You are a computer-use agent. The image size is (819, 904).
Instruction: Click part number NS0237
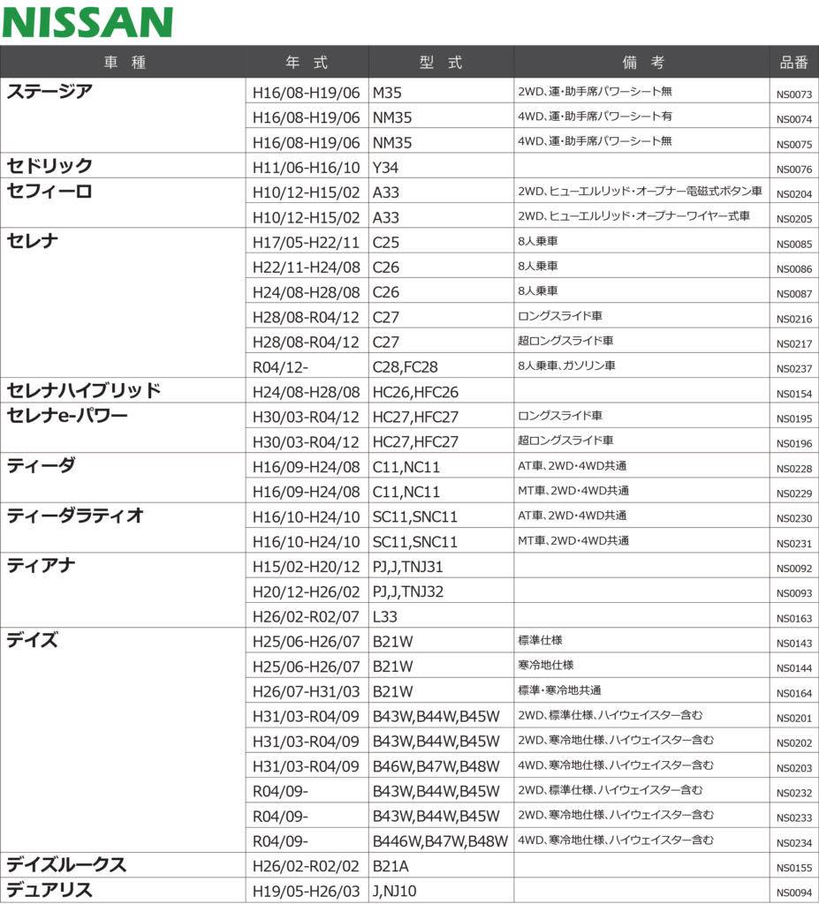793,369
